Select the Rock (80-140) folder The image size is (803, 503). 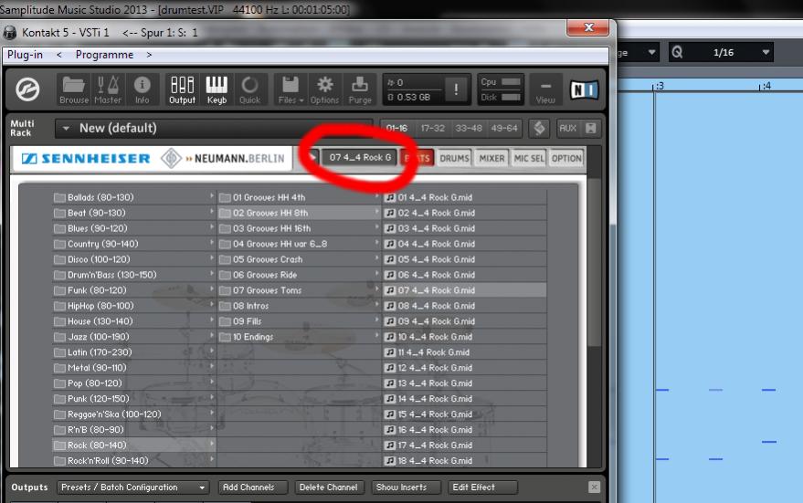(133, 445)
